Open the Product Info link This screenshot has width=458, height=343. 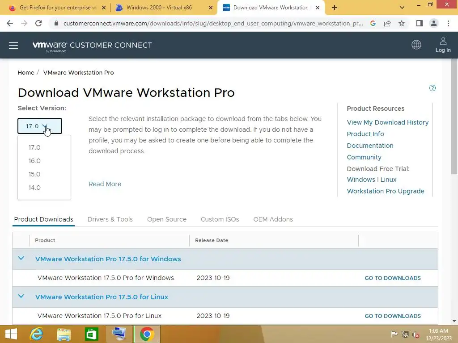(x=365, y=134)
